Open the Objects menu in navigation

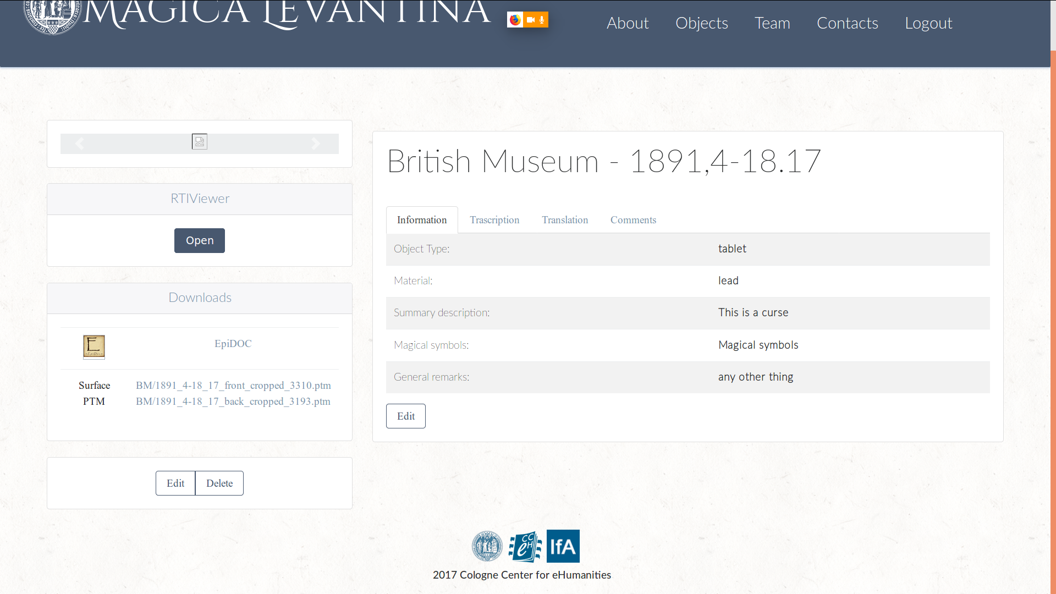tap(701, 23)
